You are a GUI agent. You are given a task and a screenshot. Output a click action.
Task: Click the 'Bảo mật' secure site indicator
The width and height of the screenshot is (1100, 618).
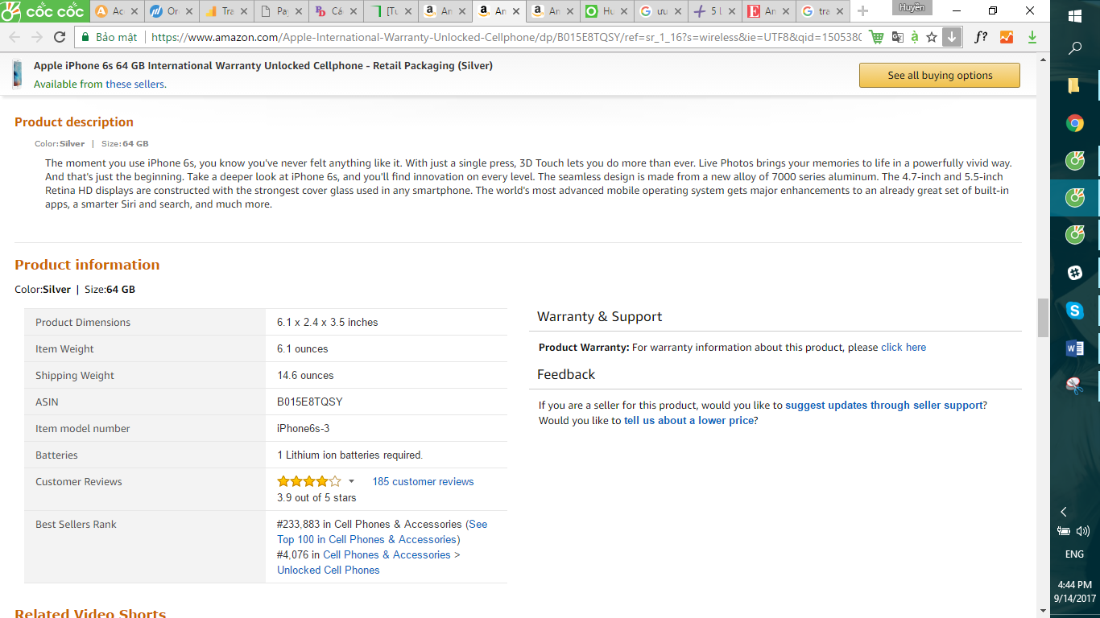pos(110,37)
